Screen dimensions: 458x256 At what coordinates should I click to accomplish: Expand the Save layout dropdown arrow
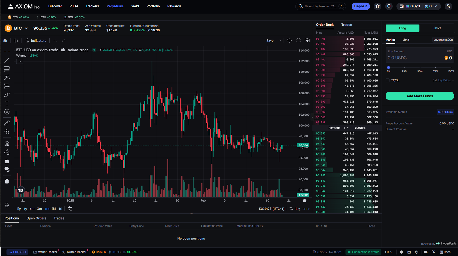(x=280, y=40)
